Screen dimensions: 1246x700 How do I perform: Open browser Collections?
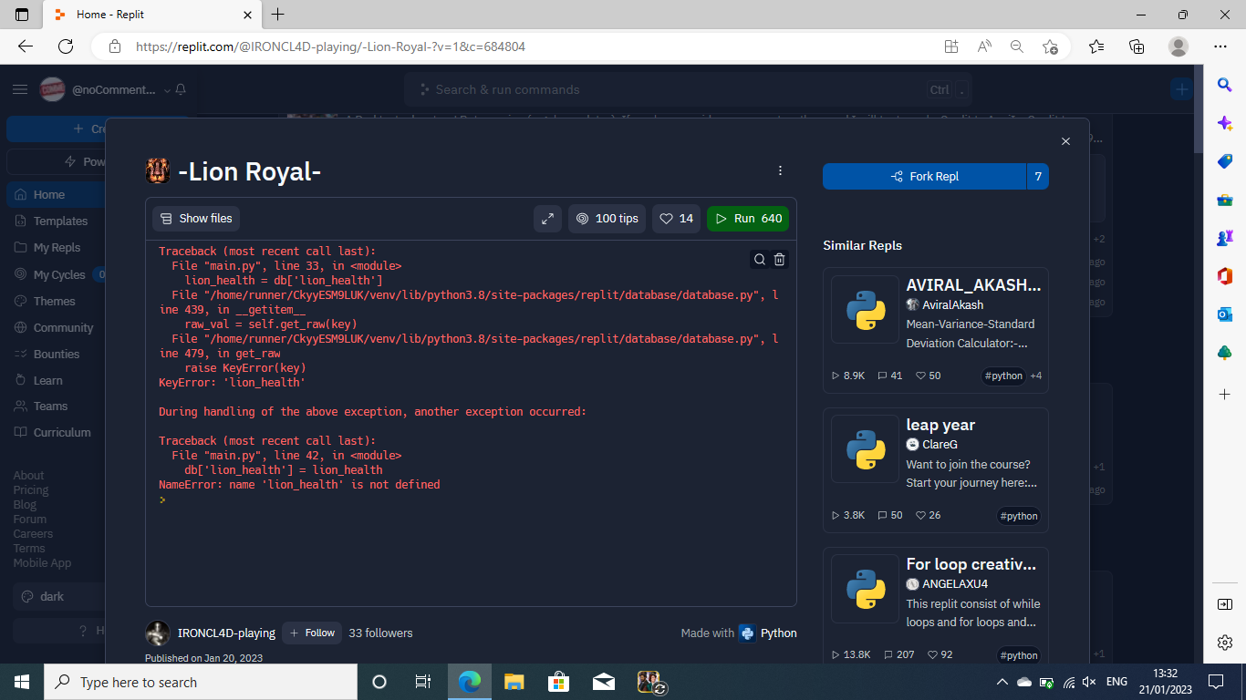[1137, 46]
